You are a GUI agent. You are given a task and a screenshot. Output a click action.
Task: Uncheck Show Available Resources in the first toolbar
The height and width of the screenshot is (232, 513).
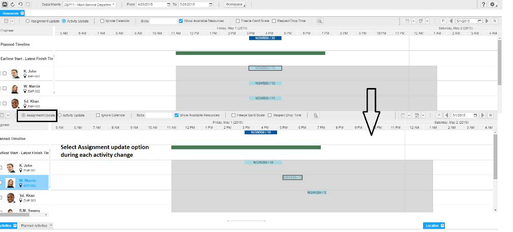pos(181,21)
